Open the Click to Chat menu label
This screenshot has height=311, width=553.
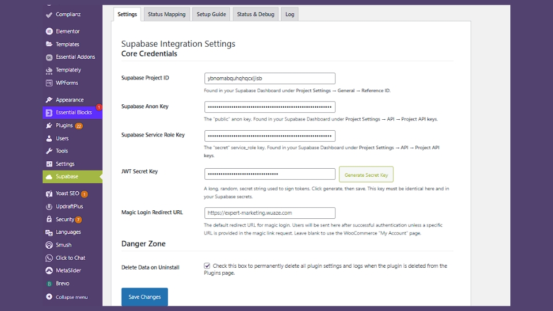click(x=70, y=258)
